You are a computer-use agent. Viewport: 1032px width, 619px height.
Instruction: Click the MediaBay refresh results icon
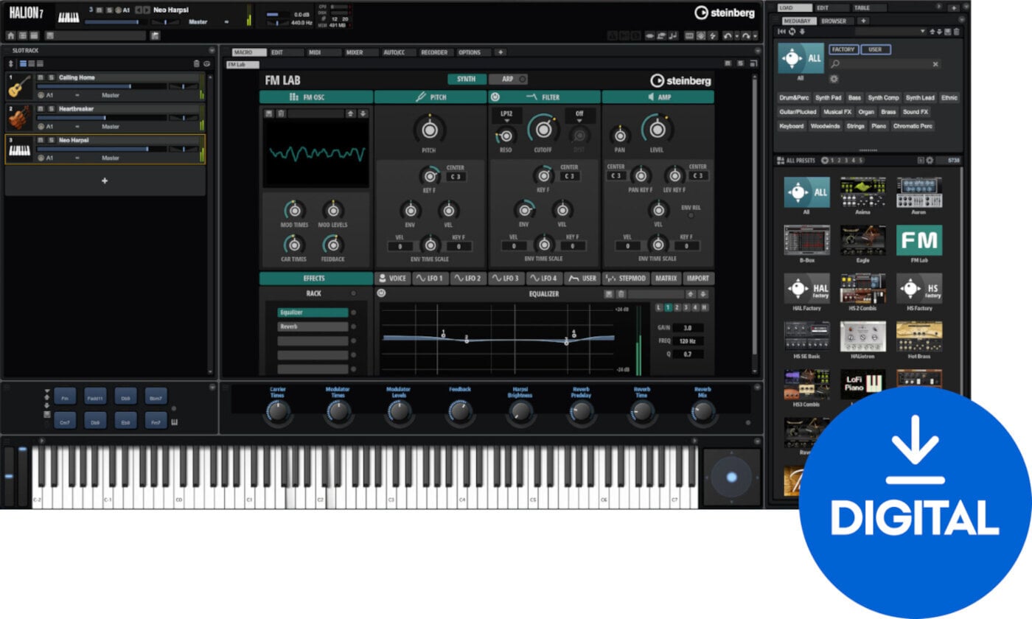(x=792, y=32)
